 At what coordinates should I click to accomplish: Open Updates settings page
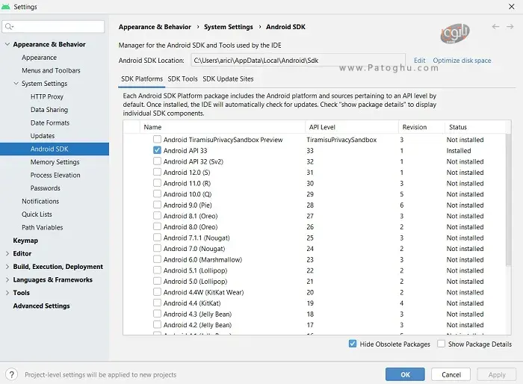tap(43, 136)
